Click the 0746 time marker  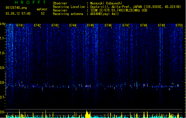click(x=108, y=25)
